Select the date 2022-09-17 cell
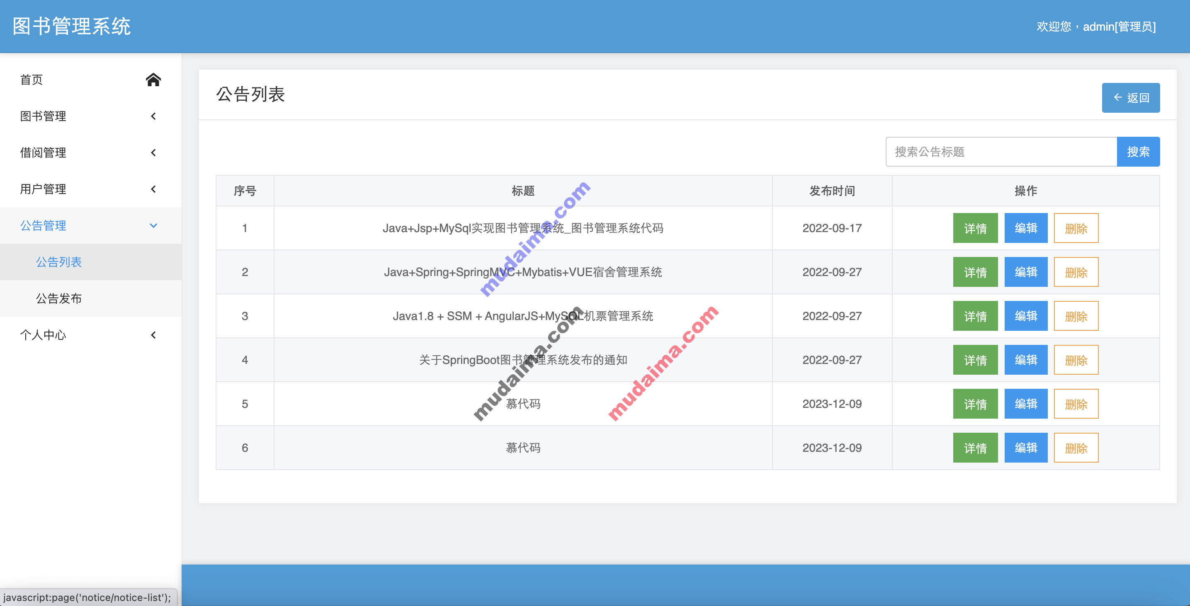The width and height of the screenshot is (1190, 606). 832,228
